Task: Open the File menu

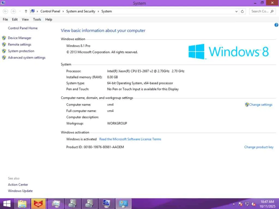Action: (5, 19)
